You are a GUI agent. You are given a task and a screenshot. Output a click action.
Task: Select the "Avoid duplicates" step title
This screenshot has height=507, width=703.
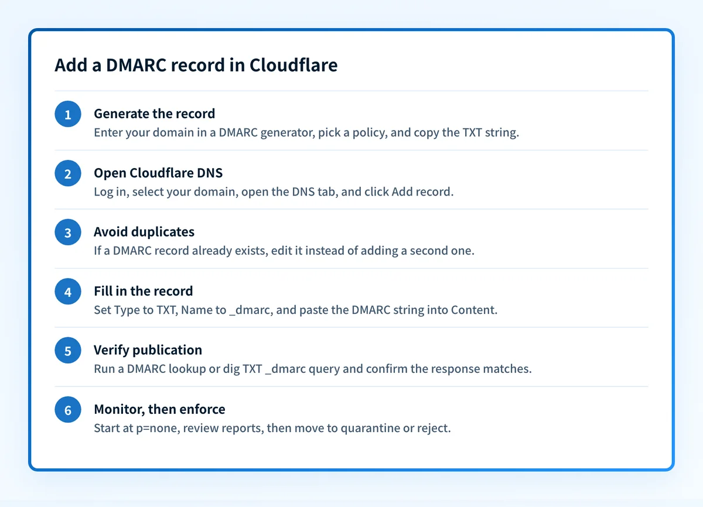click(x=144, y=232)
